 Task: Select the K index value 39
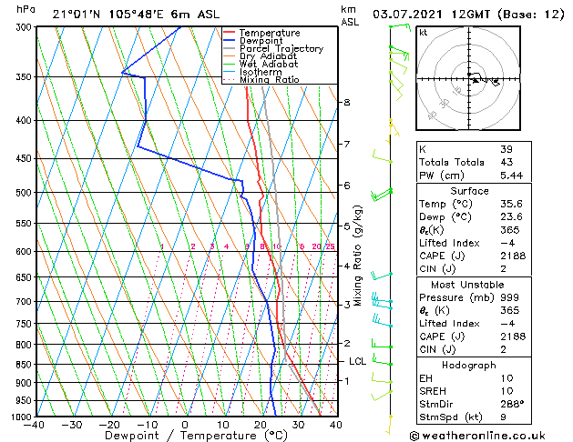coord(506,149)
